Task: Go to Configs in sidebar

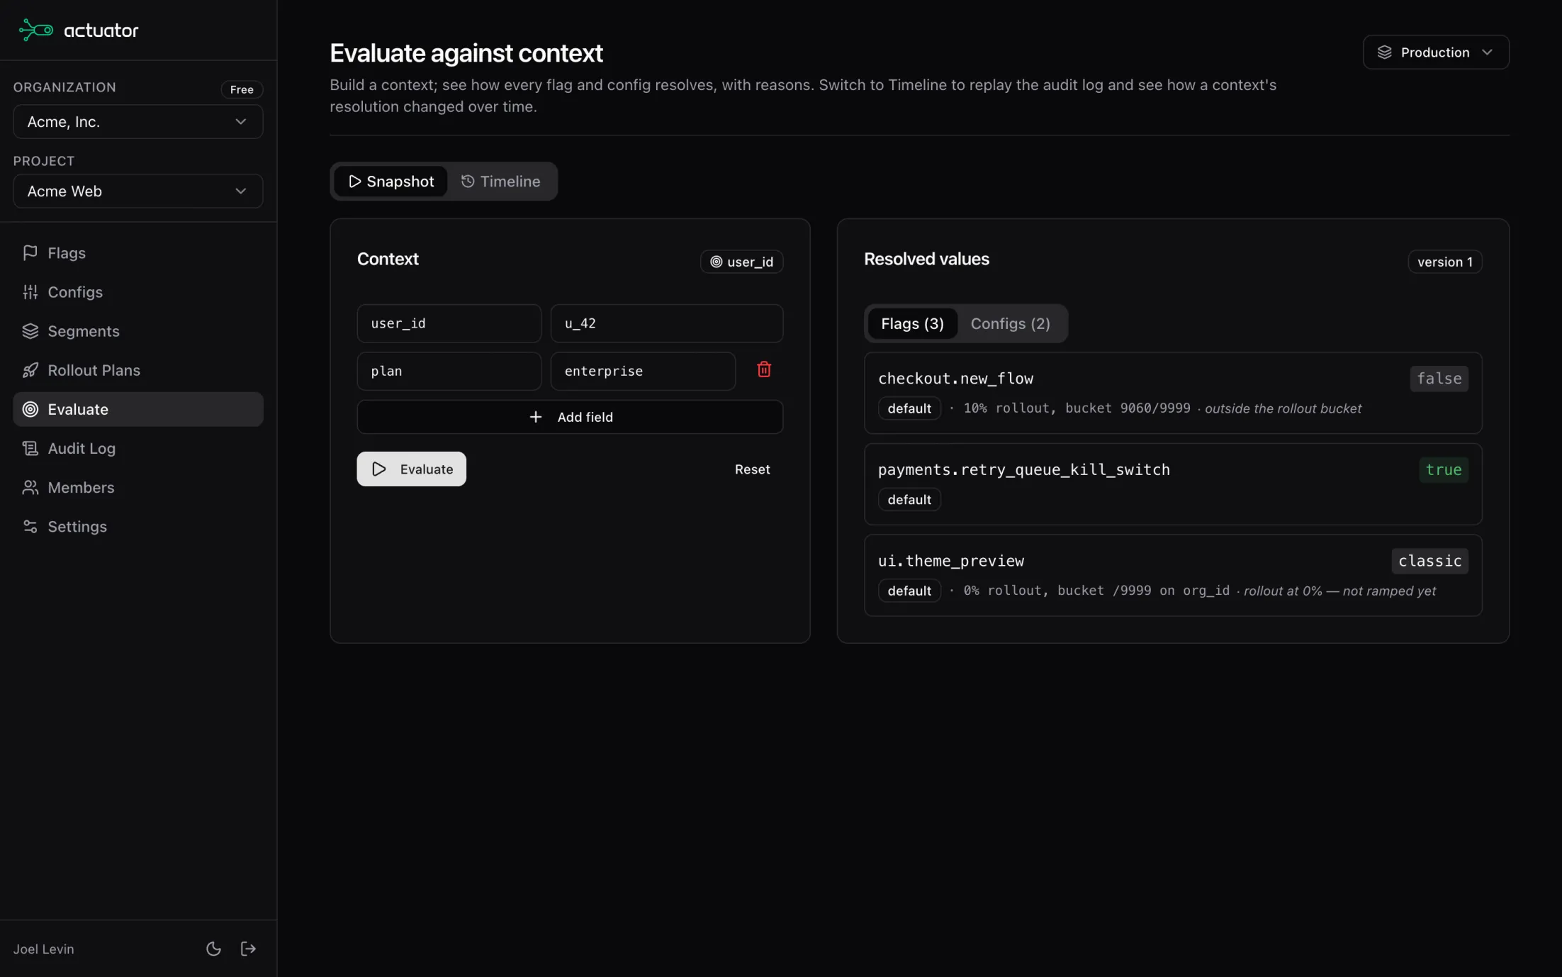Action: [138, 292]
